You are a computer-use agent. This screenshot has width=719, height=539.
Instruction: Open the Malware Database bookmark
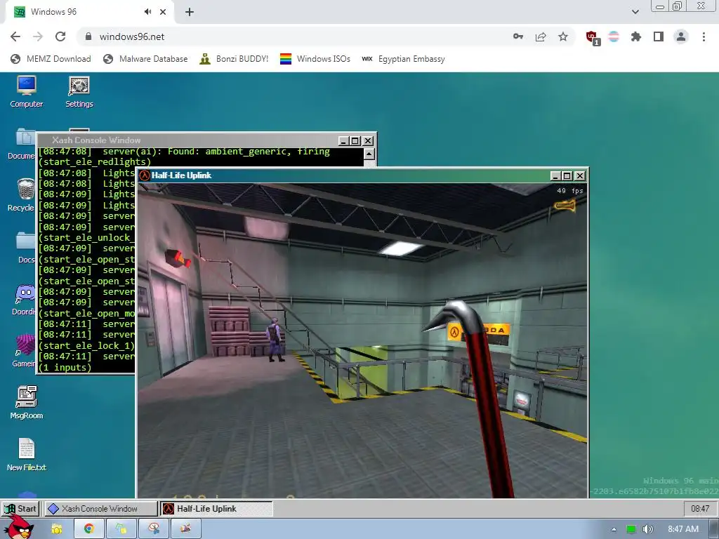click(x=145, y=59)
